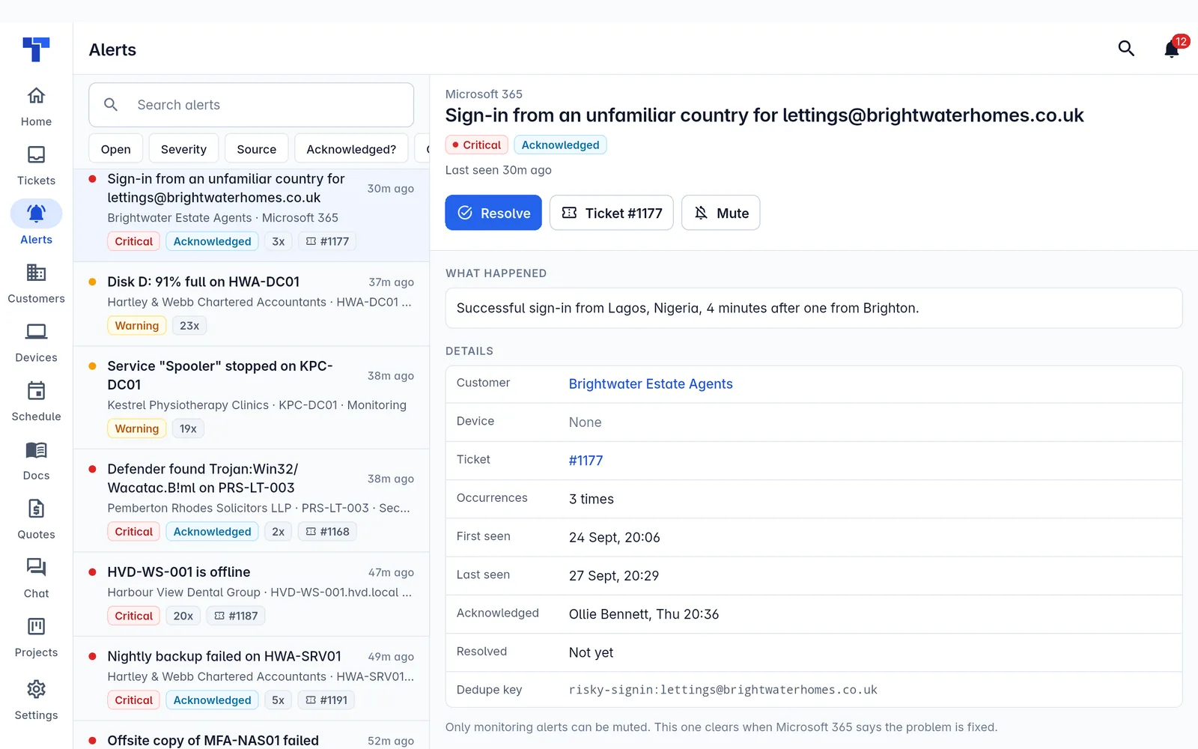Click the ticket #1177 chip in first alert row
1198x749 pixels.
327,241
